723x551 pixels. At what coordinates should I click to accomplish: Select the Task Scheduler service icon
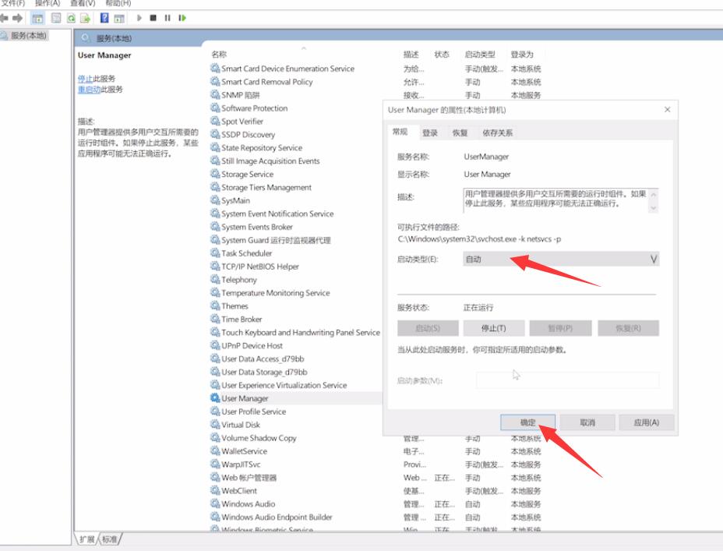(x=215, y=253)
